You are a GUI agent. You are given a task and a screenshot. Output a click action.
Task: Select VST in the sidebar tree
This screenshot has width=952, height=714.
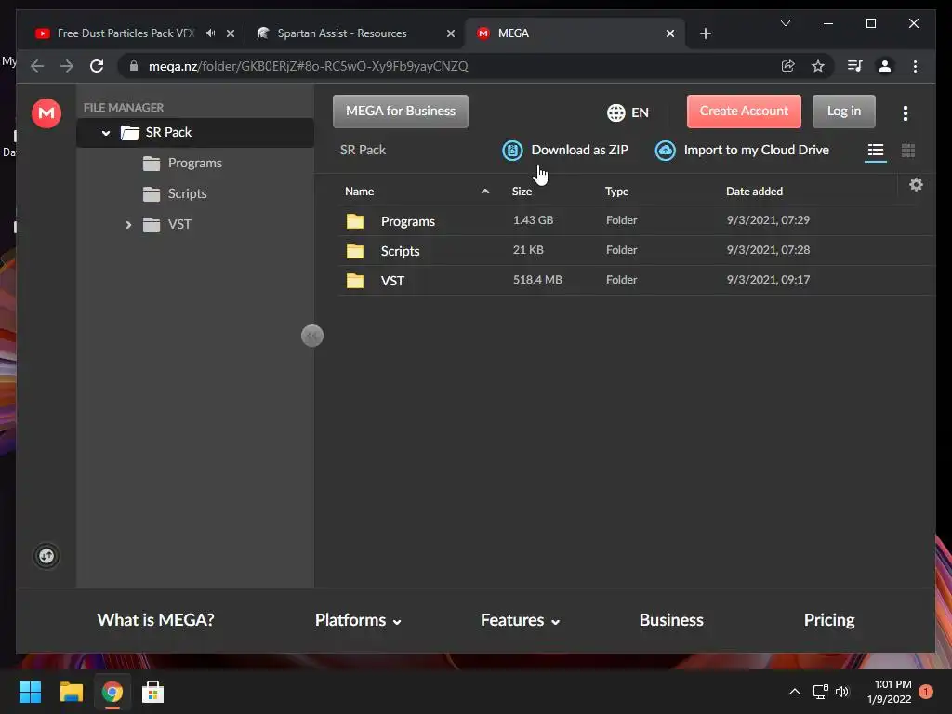179,225
